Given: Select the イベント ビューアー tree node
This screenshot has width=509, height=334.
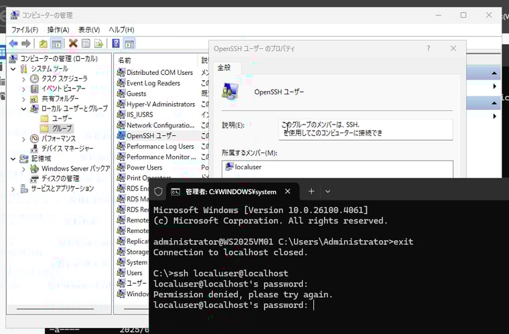Looking at the screenshot, I should point(64,88).
